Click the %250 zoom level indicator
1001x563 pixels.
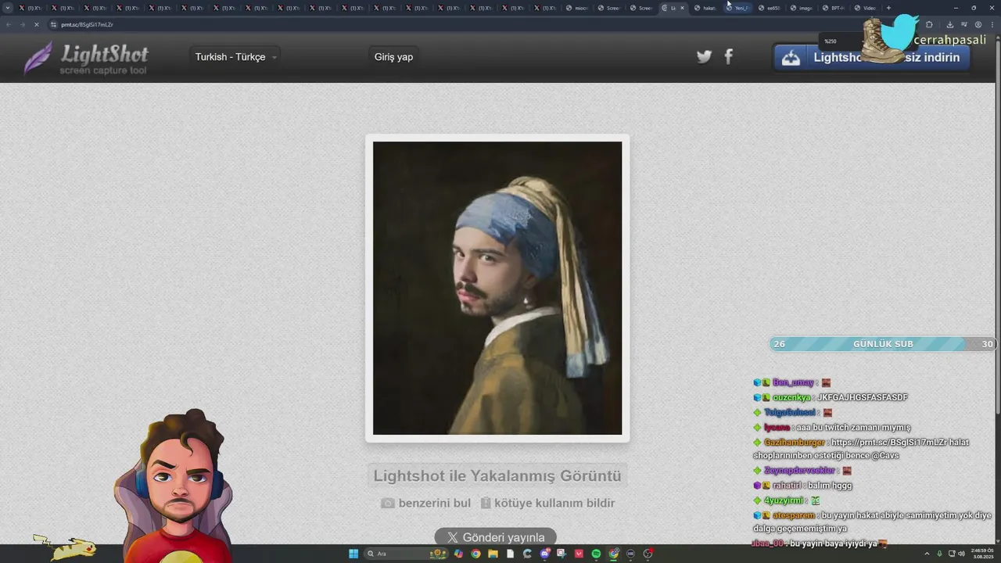pyautogui.click(x=831, y=41)
